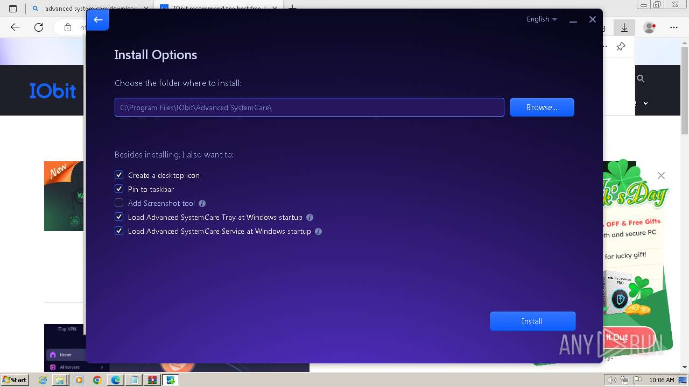689x387 pixels.
Task: Expand the chevron dropdown on IObit website header
Action: pyautogui.click(x=646, y=103)
